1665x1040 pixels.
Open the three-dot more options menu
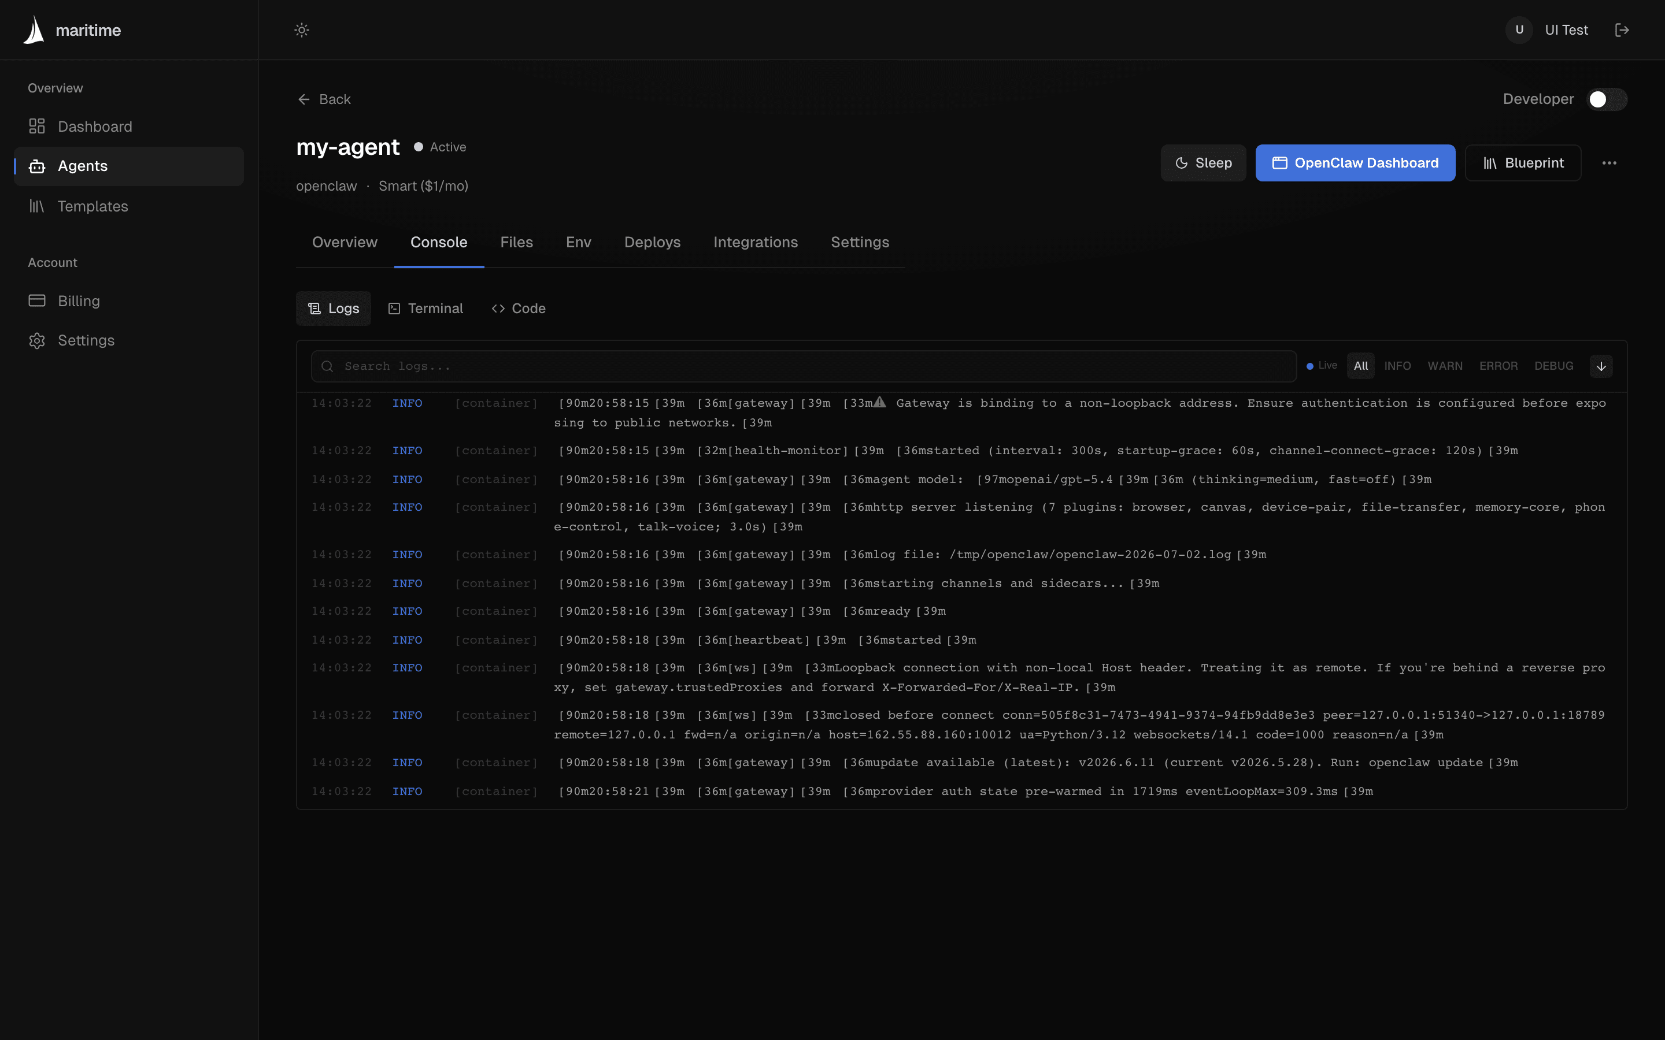pyautogui.click(x=1609, y=163)
